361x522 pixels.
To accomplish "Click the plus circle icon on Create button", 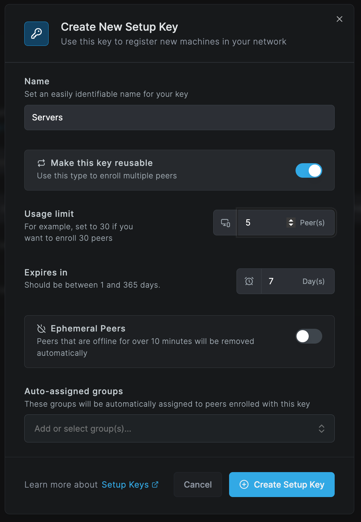I will pyautogui.click(x=244, y=485).
